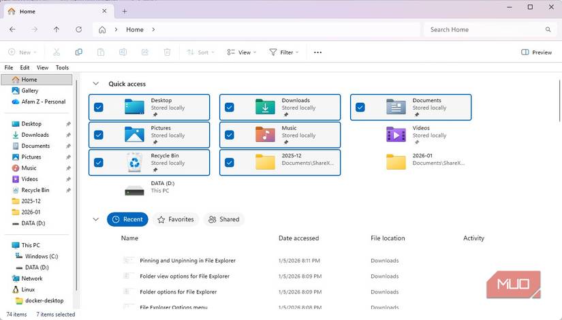Uncheck the Downloads tile checkbox

point(230,107)
